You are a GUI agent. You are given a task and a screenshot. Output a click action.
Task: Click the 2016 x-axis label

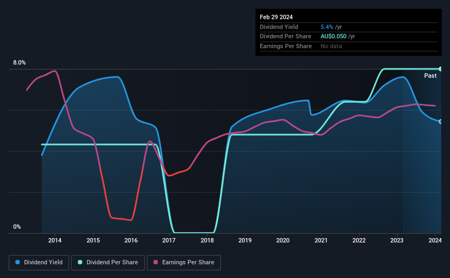131,240
